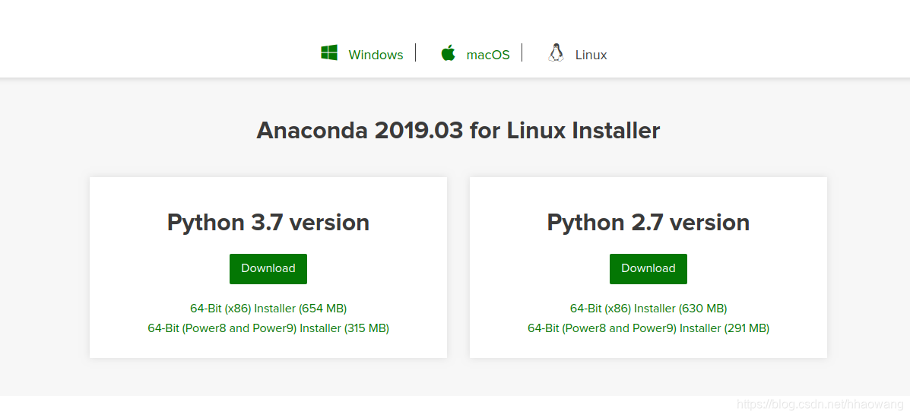Click the Apple macOS logo icon
The width and height of the screenshot is (910, 418).
click(x=448, y=53)
